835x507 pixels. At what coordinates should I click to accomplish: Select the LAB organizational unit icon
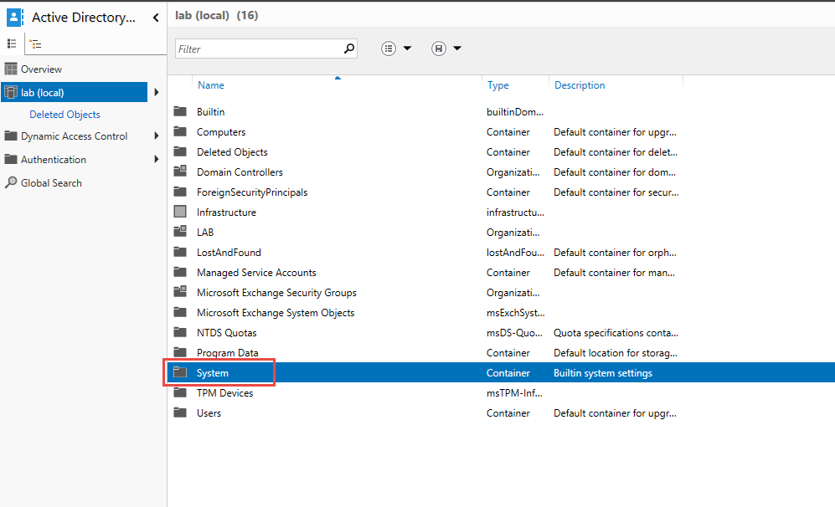coord(180,232)
